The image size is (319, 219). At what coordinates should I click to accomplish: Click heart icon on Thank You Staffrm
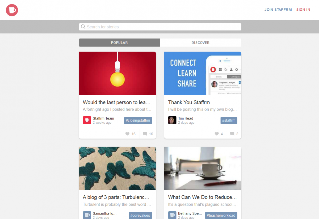(217, 134)
